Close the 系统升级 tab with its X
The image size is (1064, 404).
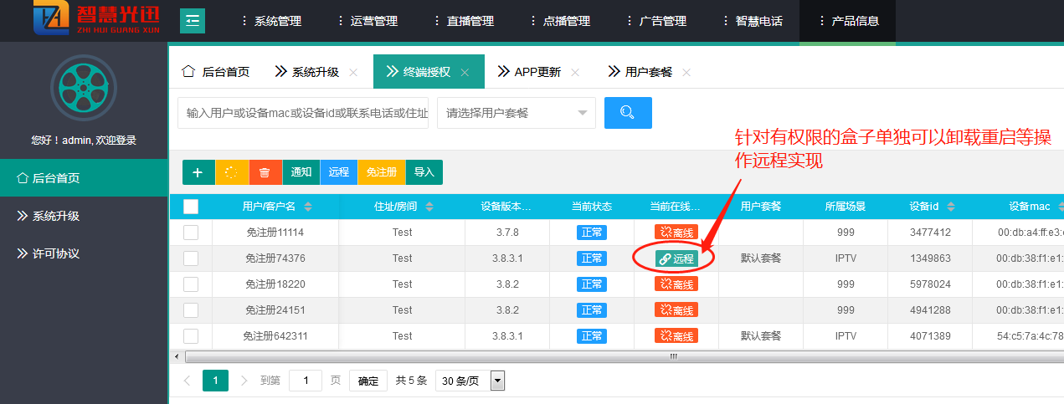point(353,72)
